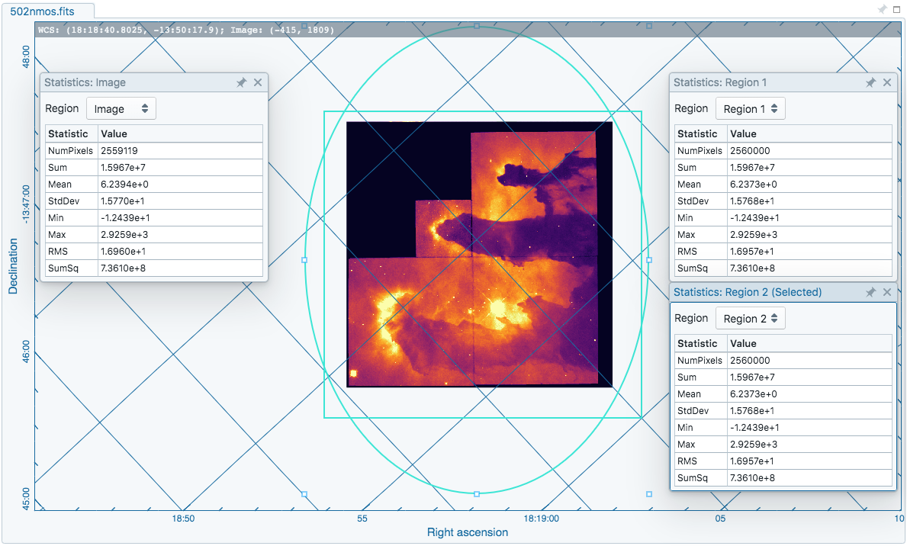Image resolution: width=907 pixels, height=546 pixels.
Task: Select the 502nmos.fits tab
Action: point(42,11)
